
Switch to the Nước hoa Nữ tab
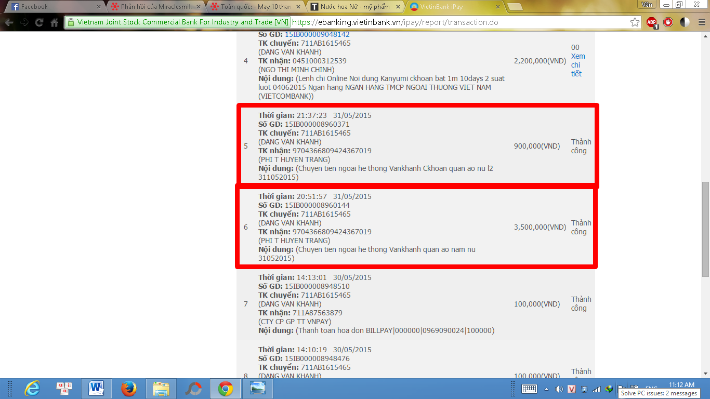(x=354, y=7)
